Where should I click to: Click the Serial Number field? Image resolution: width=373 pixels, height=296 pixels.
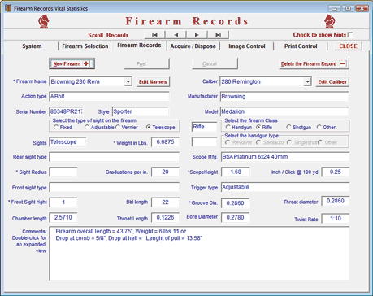(x=66, y=111)
